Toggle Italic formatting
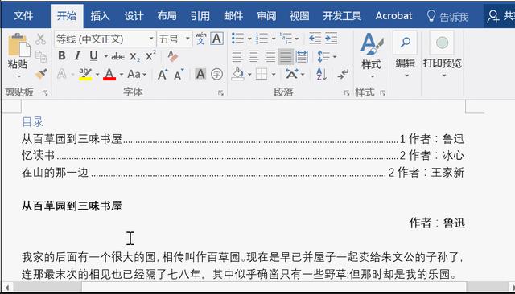The image size is (515, 294). (x=77, y=56)
